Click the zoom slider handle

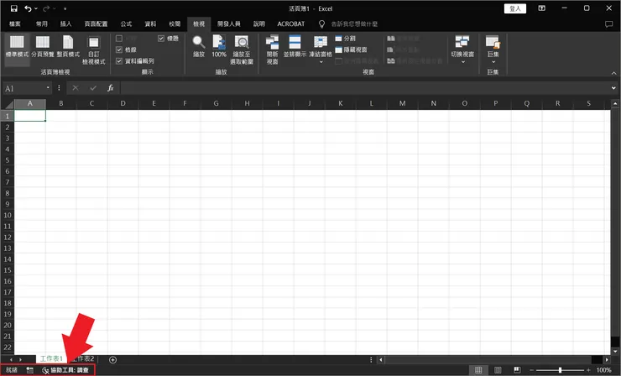(x=560, y=370)
